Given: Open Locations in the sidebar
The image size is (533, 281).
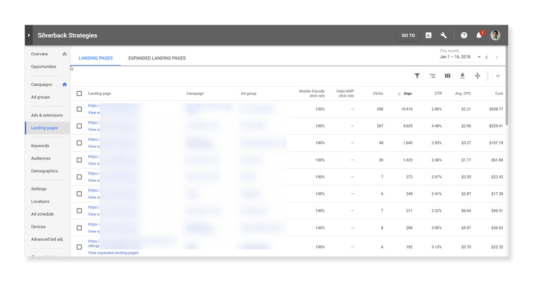Looking at the screenshot, I should click(40, 202).
